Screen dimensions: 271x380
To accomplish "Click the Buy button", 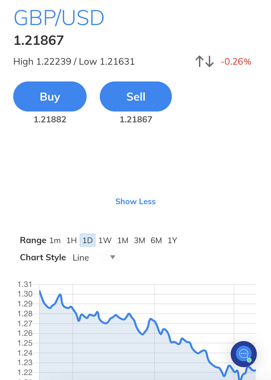I will point(50,97).
